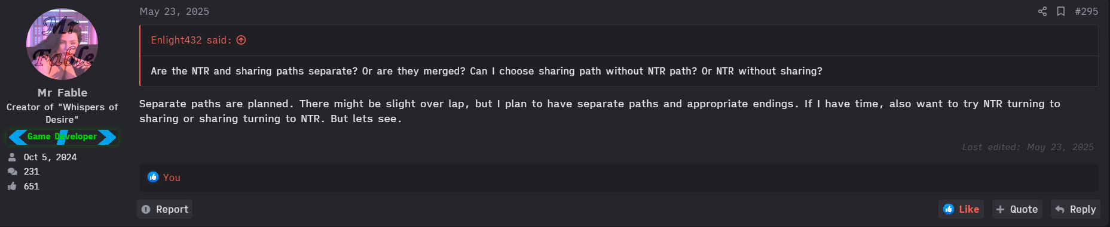Click the blue like reaction icon in reactions bar
The width and height of the screenshot is (1110, 227).
153,177
